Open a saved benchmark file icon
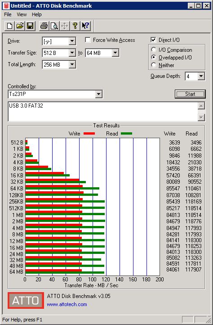Image resolution: width=213 pixels, height=325 pixels. [20, 26]
